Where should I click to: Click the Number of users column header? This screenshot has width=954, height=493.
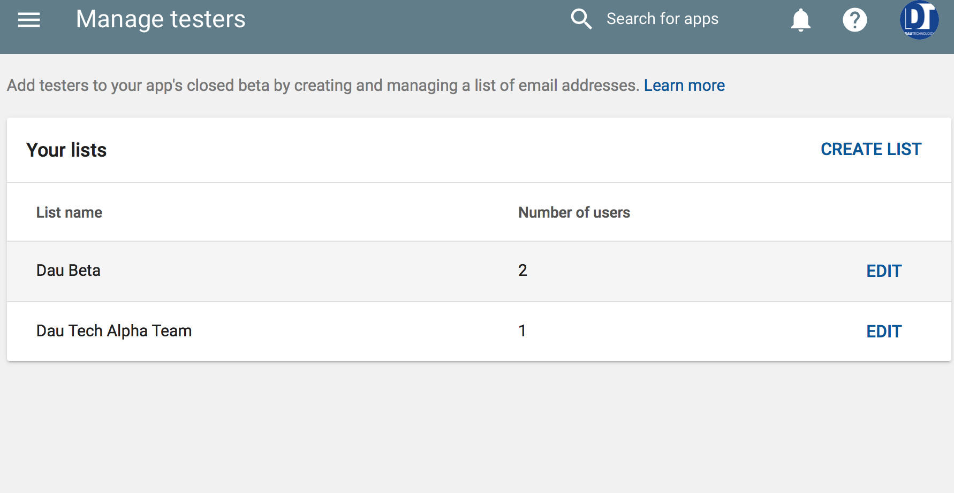coord(574,212)
